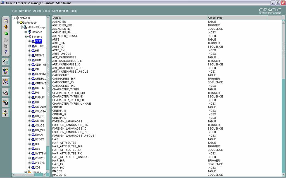Viewport: 286px width, 178px height.
Task: Select the ODM schema in tree
Action: point(38,60)
